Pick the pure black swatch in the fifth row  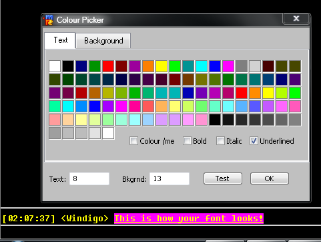(x=215, y=120)
